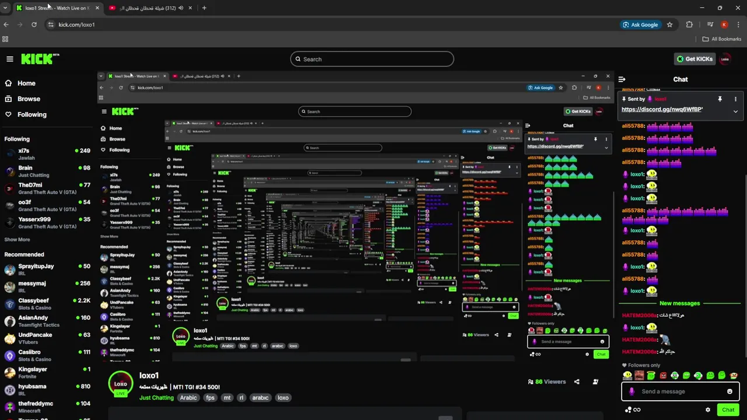Open the oo3f channel in the sidebar
Image resolution: width=747 pixels, height=420 pixels.
click(47, 205)
